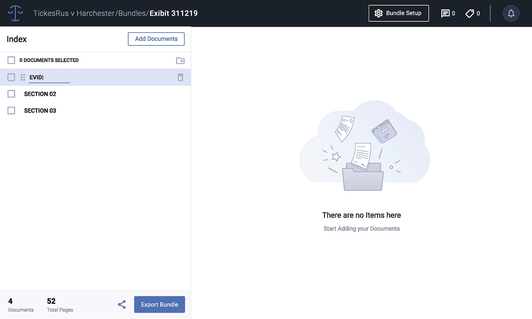Check the EVID section checkbox
This screenshot has height=319, width=532.
point(11,77)
